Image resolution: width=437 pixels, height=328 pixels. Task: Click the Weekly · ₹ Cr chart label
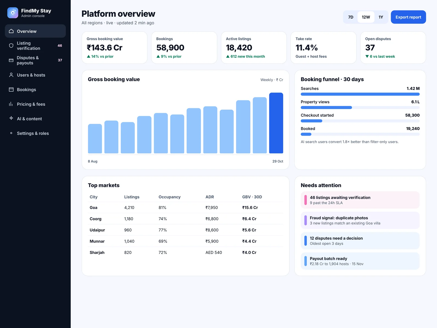click(x=271, y=80)
